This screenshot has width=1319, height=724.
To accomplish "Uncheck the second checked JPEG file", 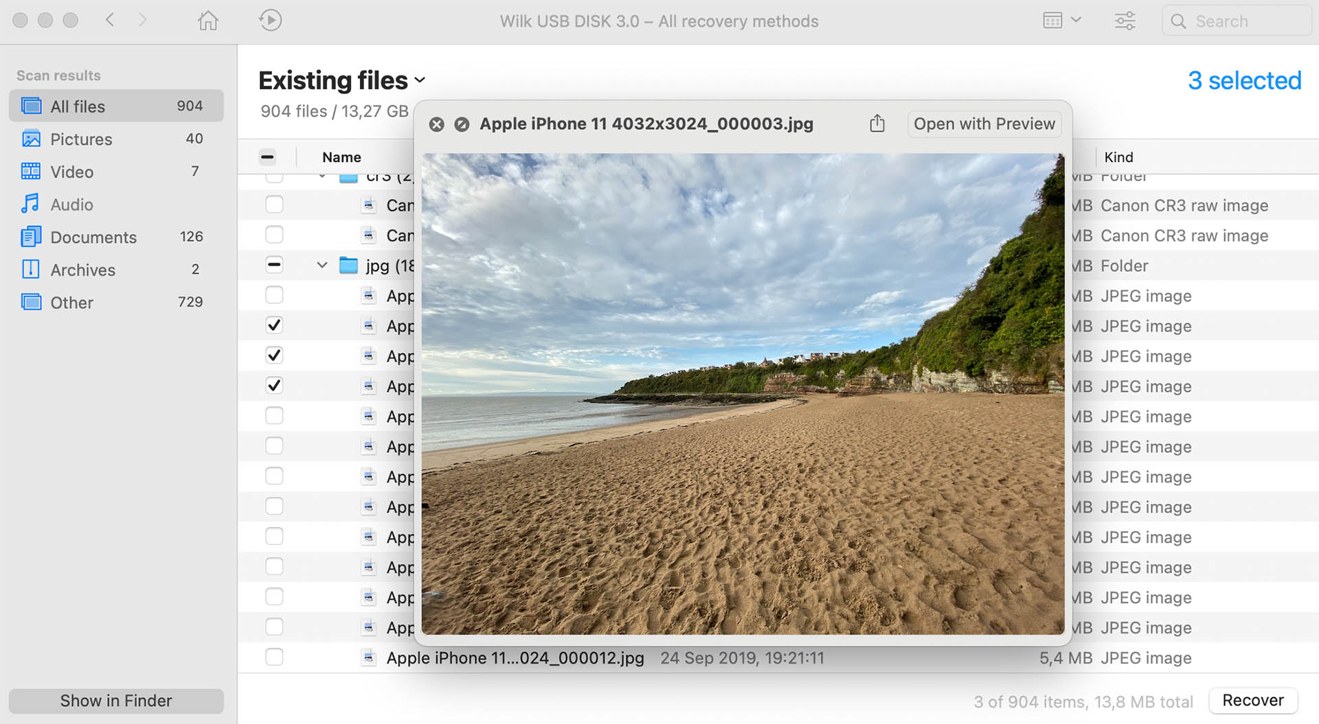I will 274,355.
